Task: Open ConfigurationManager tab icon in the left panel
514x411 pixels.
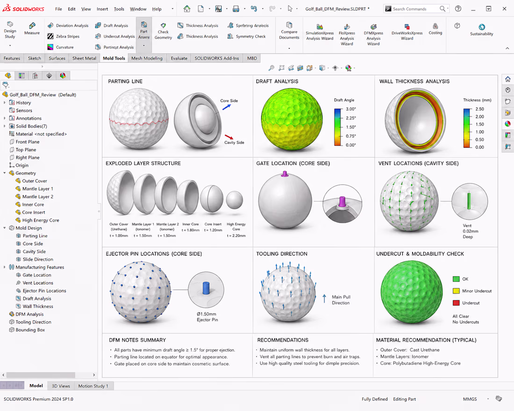Action: point(36,76)
